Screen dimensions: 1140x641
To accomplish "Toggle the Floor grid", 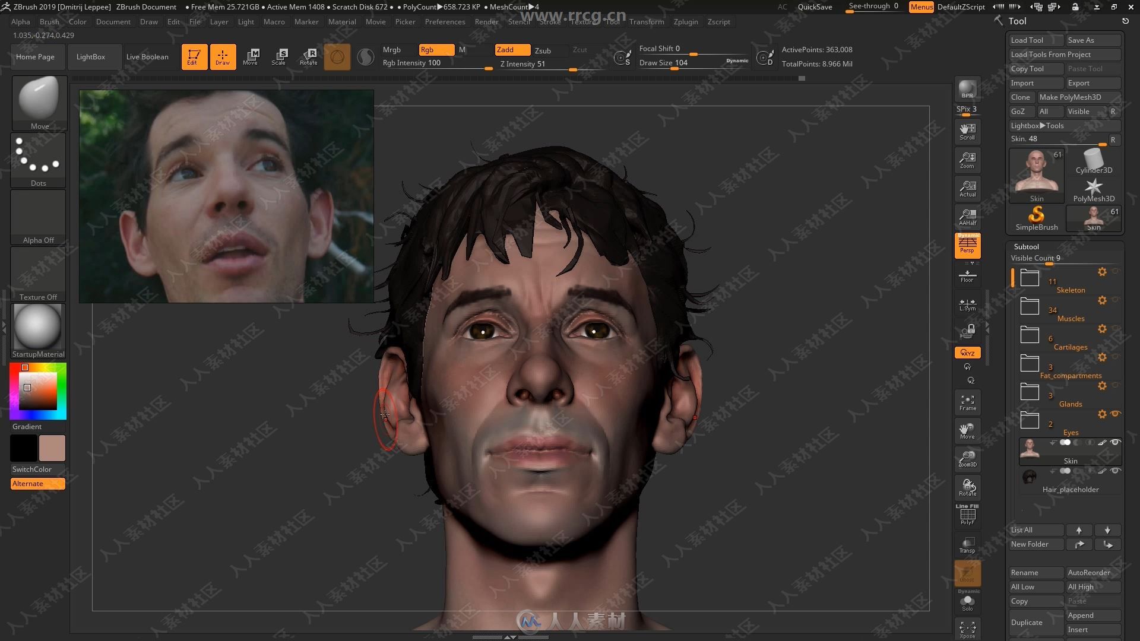I will (967, 275).
